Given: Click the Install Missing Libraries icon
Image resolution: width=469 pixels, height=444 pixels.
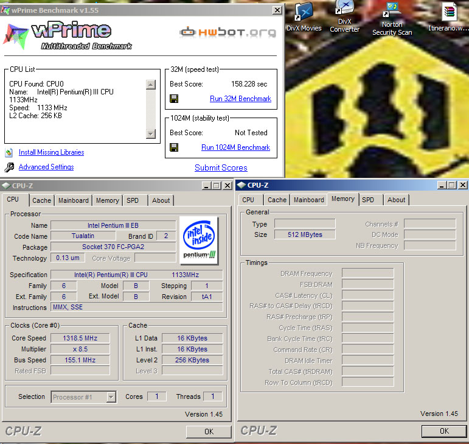Looking at the screenshot, I should tap(9, 153).
